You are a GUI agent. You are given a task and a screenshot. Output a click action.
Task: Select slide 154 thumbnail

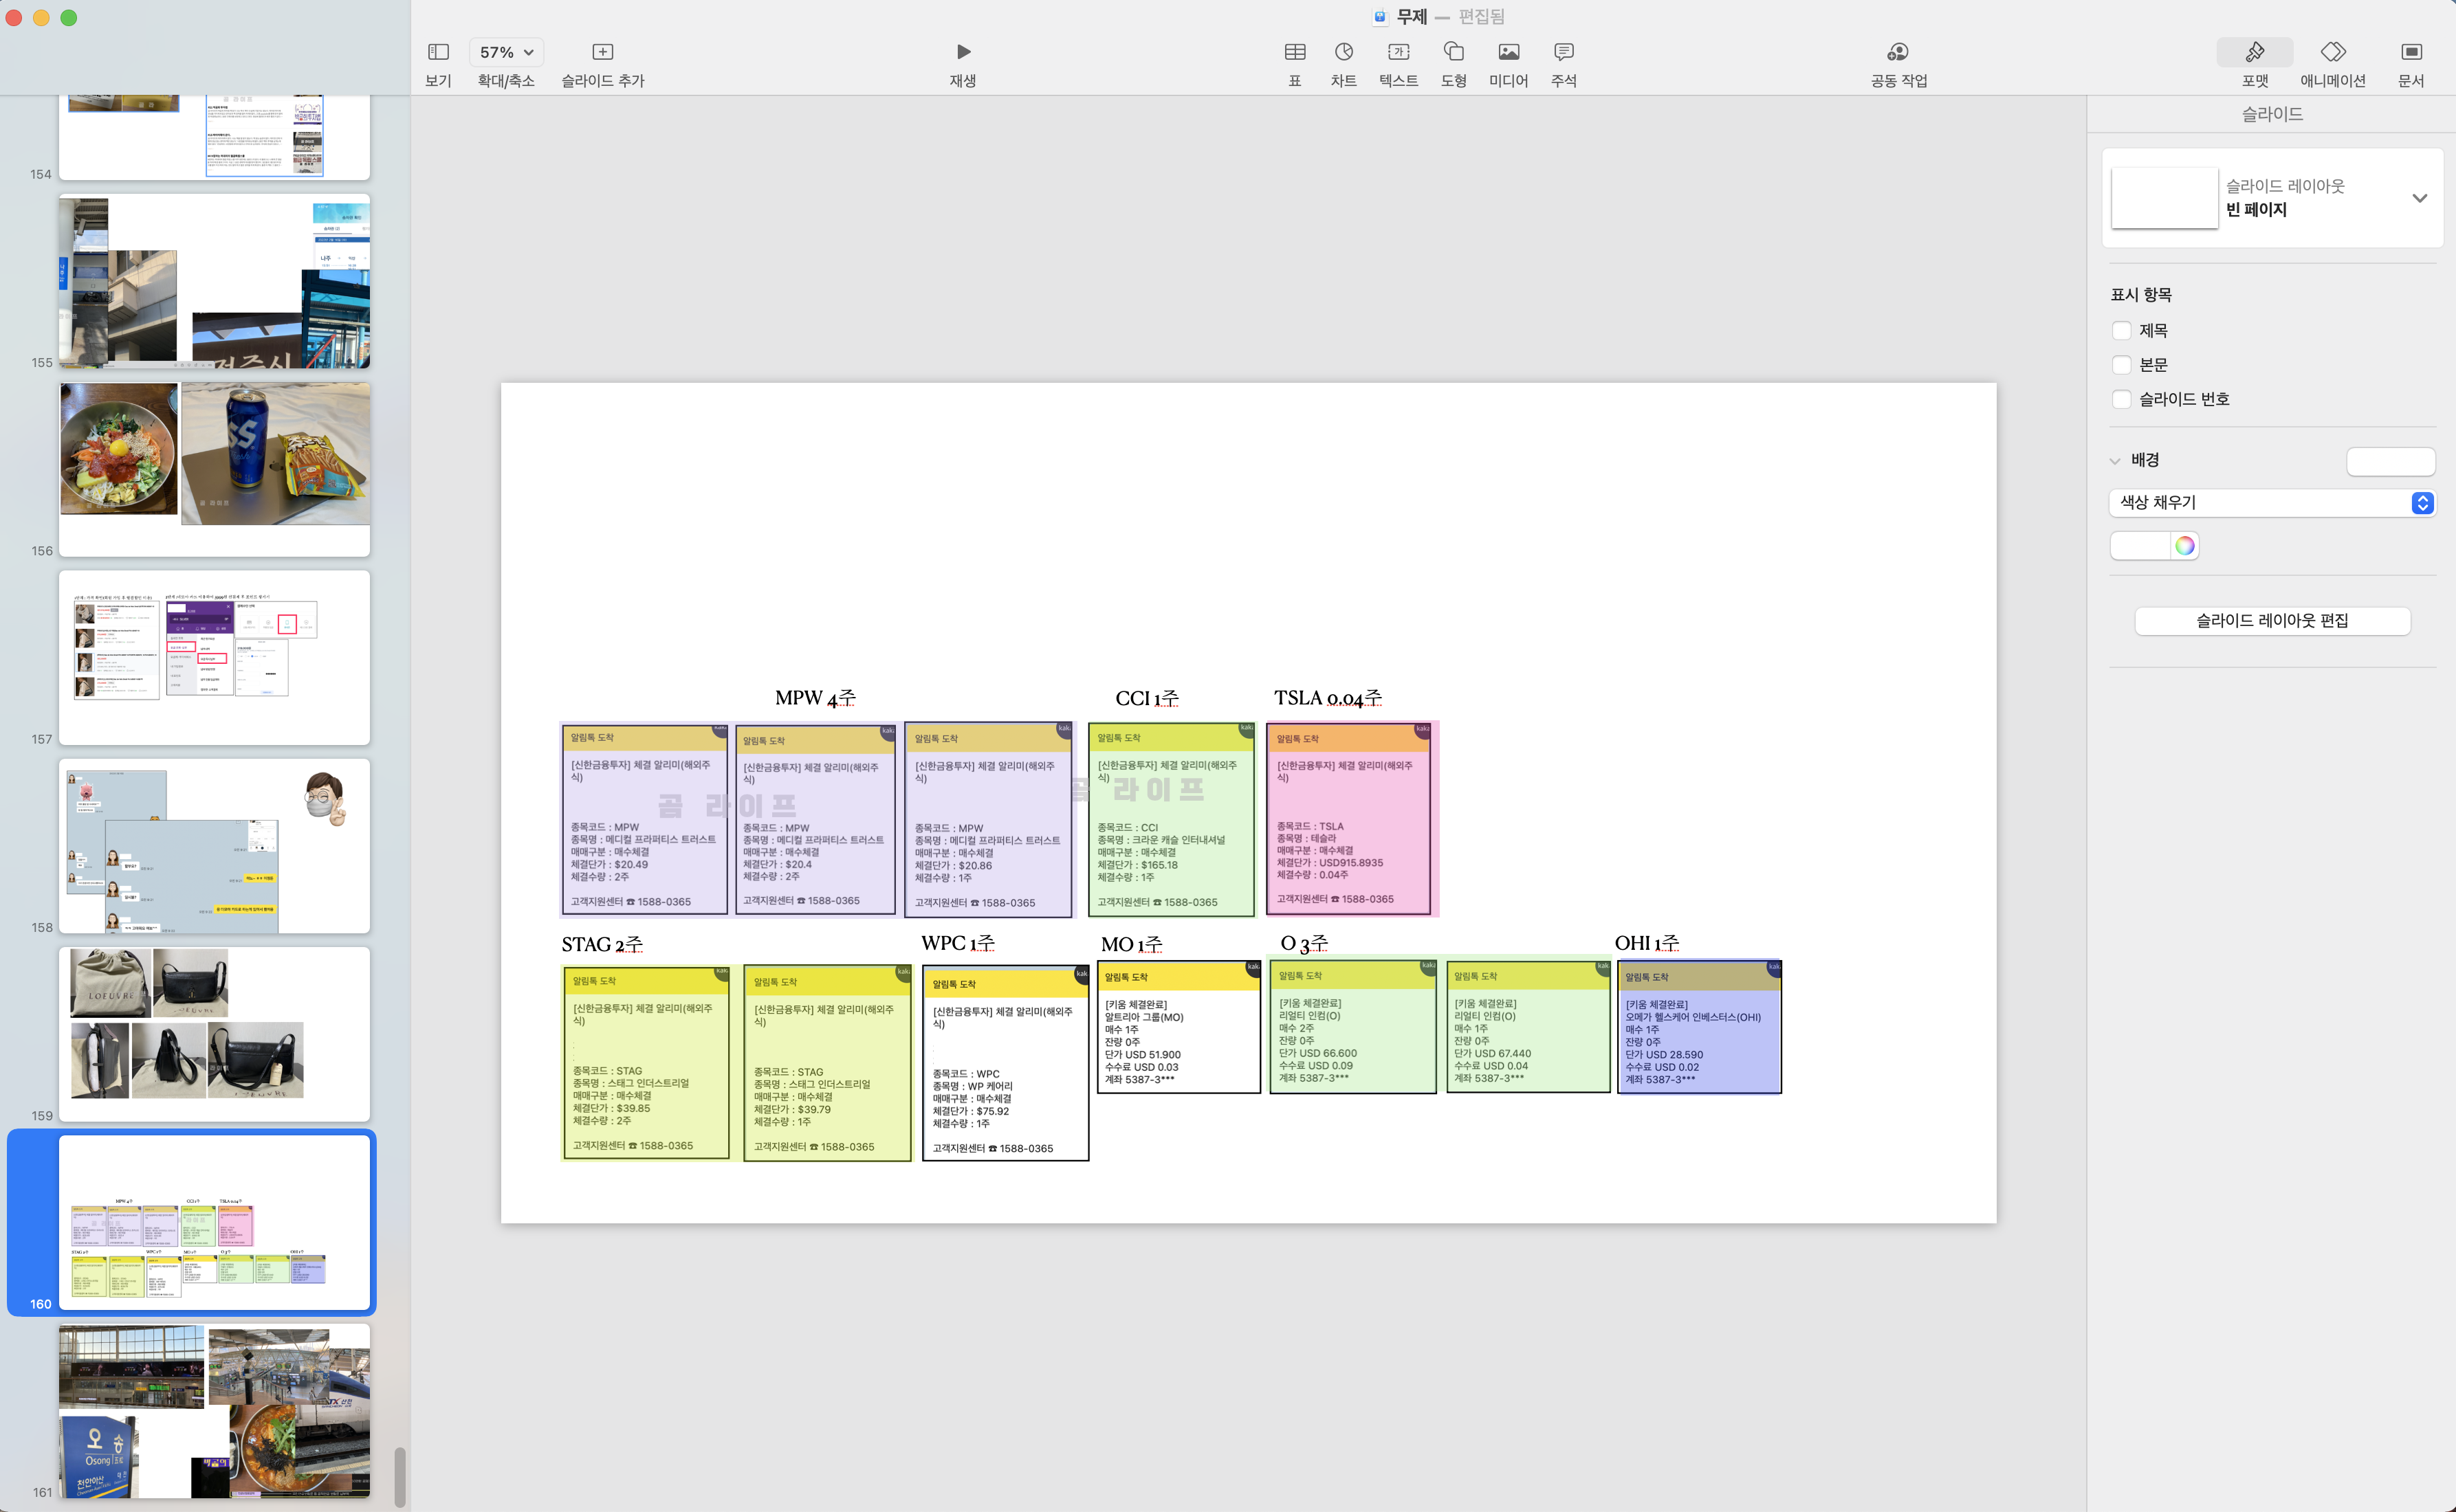[x=214, y=138]
